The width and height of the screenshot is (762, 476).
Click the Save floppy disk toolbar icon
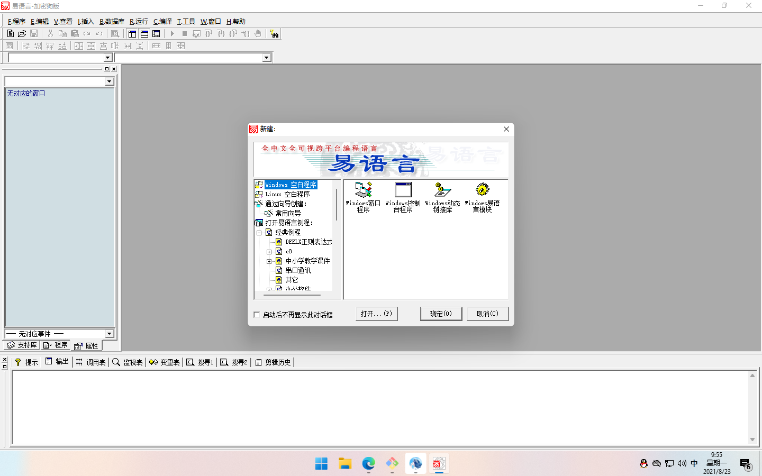click(x=34, y=33)
